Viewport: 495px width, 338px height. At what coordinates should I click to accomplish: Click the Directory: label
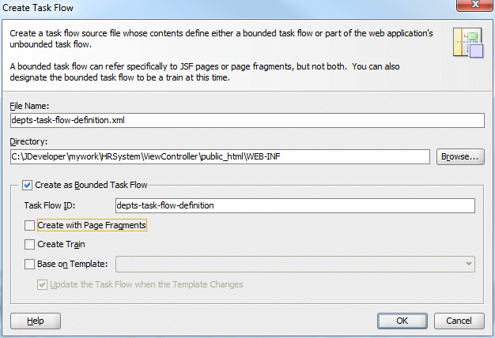[x=28, y=141]
